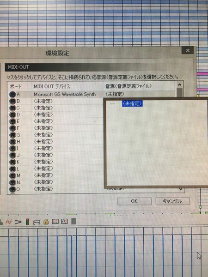Click the port K connector icon
This screenshot has height=277, width=208.
pyautogui.click(x=12, y=162)
